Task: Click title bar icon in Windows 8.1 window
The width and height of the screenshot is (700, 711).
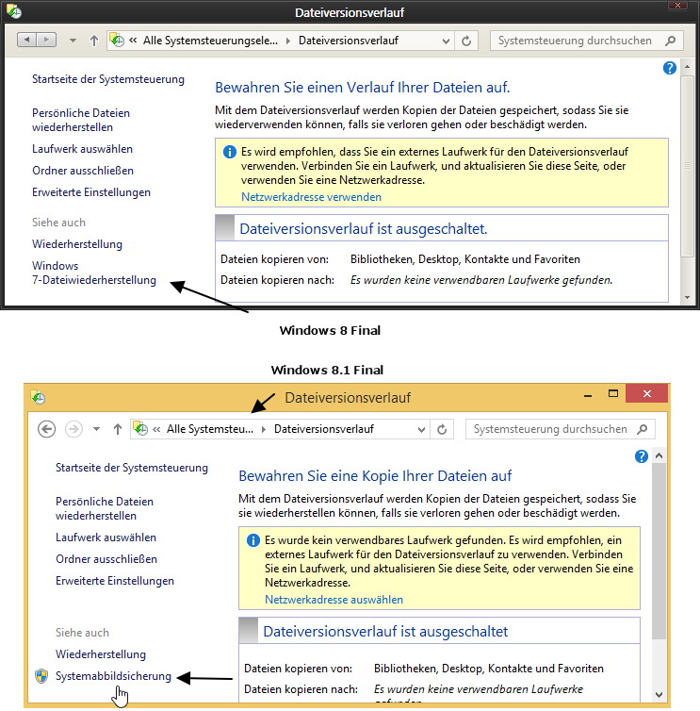Action: tap(38, 397)
